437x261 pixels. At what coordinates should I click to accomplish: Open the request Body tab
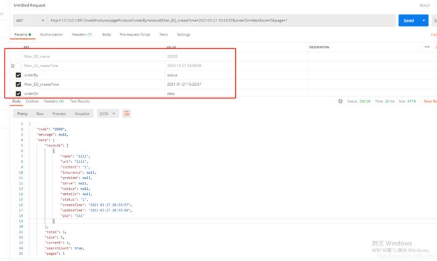(x=106, y=34)
